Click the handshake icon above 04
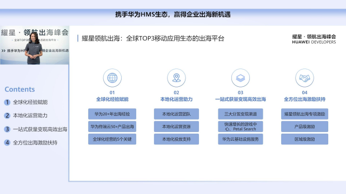Viewport: 346px width, 194px height. (x=304, y=78)
